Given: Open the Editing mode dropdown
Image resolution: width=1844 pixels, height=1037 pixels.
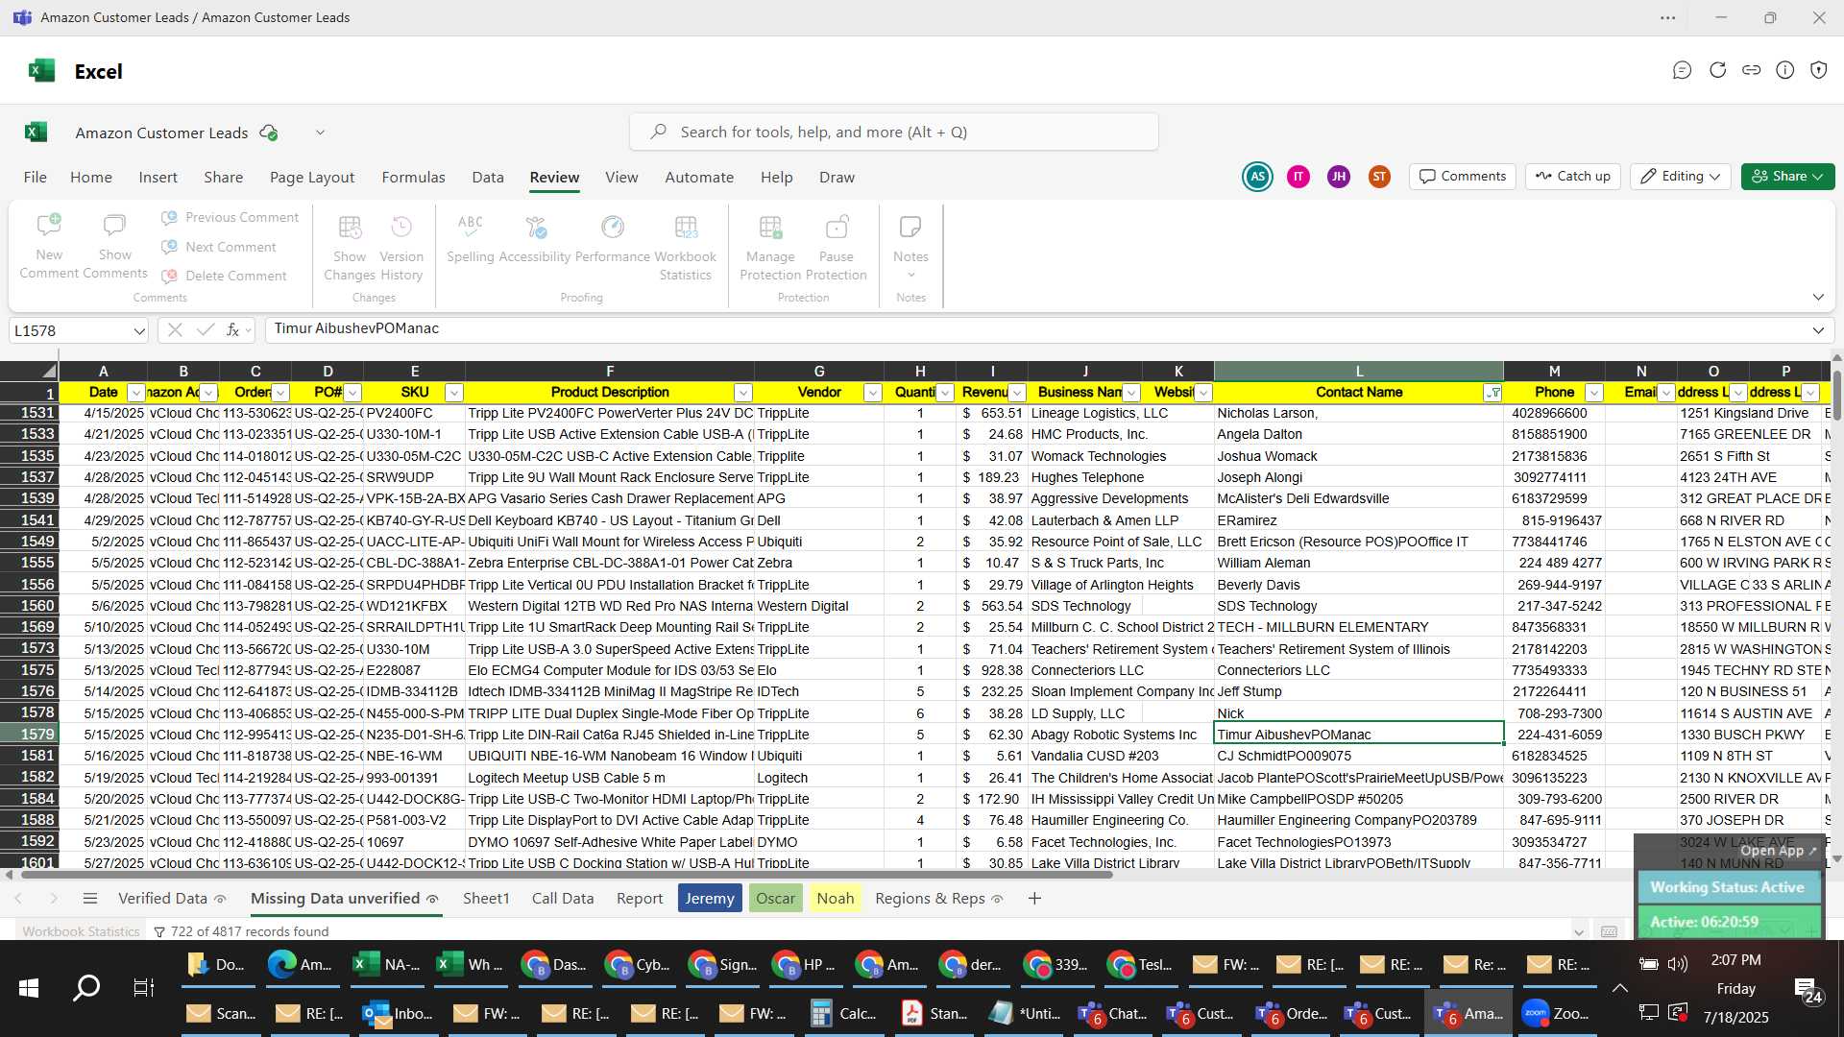Looking at the screenshot, I should (1681, 177).
